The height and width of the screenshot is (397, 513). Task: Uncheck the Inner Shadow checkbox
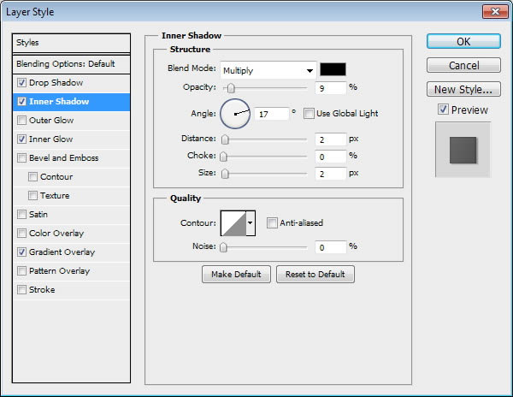tap(21, 102)
